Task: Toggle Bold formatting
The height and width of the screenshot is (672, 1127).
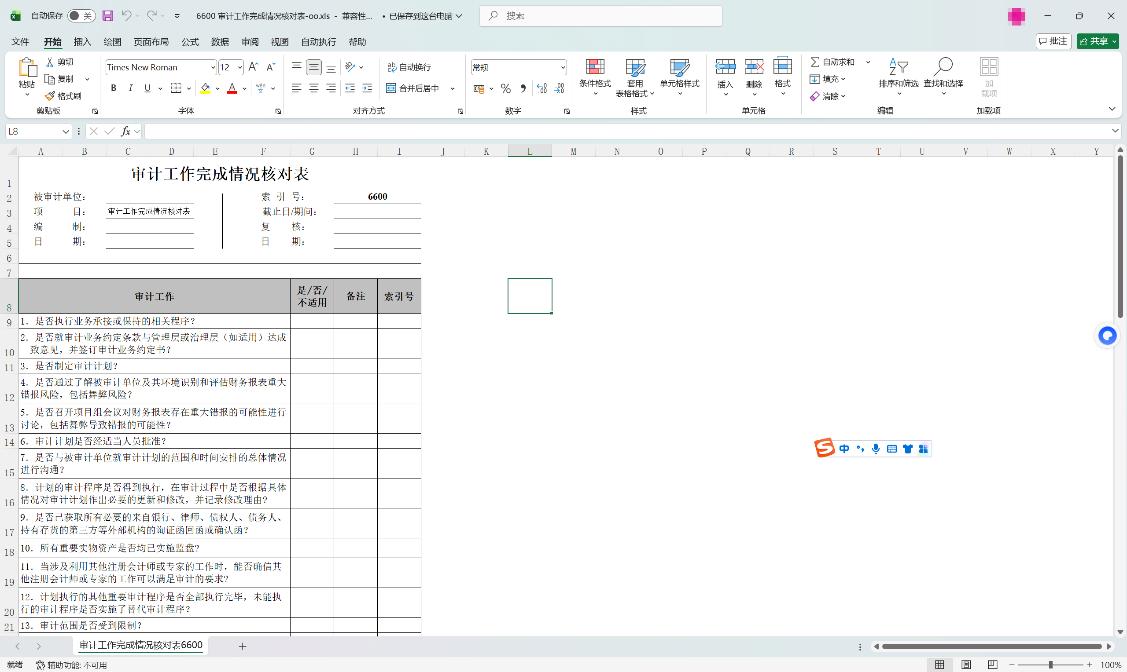Action: (x=114, y=88)
